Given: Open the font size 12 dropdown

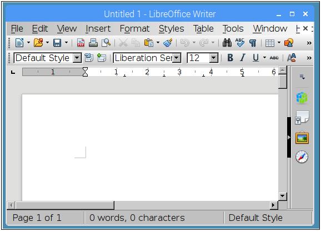Looking at the screenshot, I should pos(213,58).
